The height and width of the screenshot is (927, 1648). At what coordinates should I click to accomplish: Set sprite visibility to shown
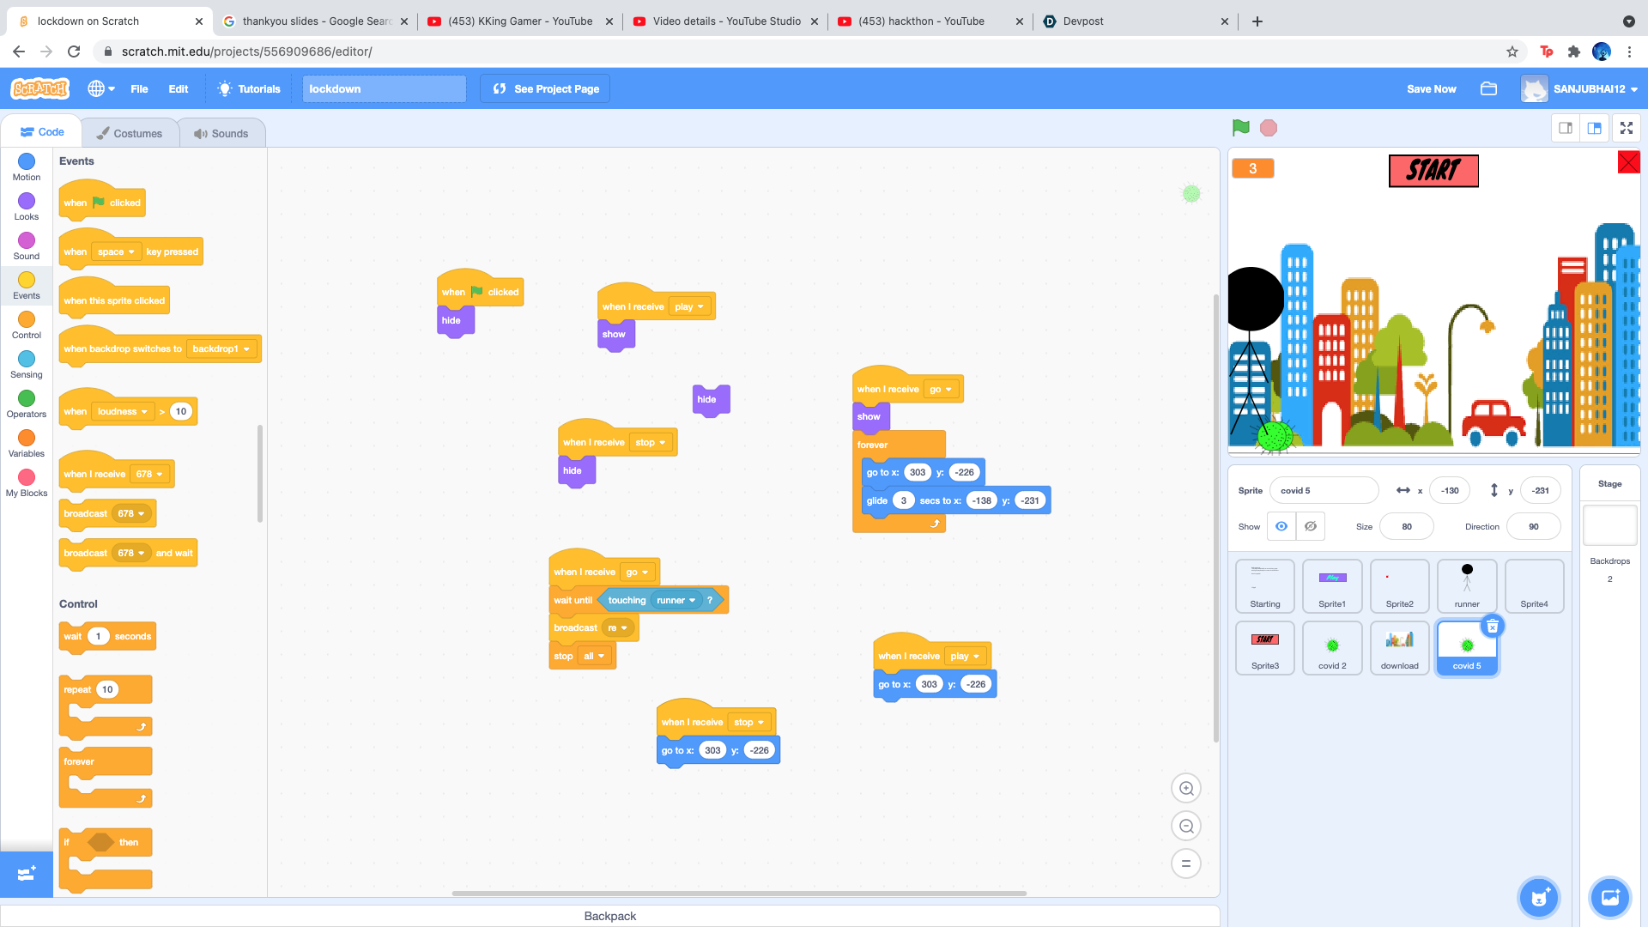click(1281, 526)
